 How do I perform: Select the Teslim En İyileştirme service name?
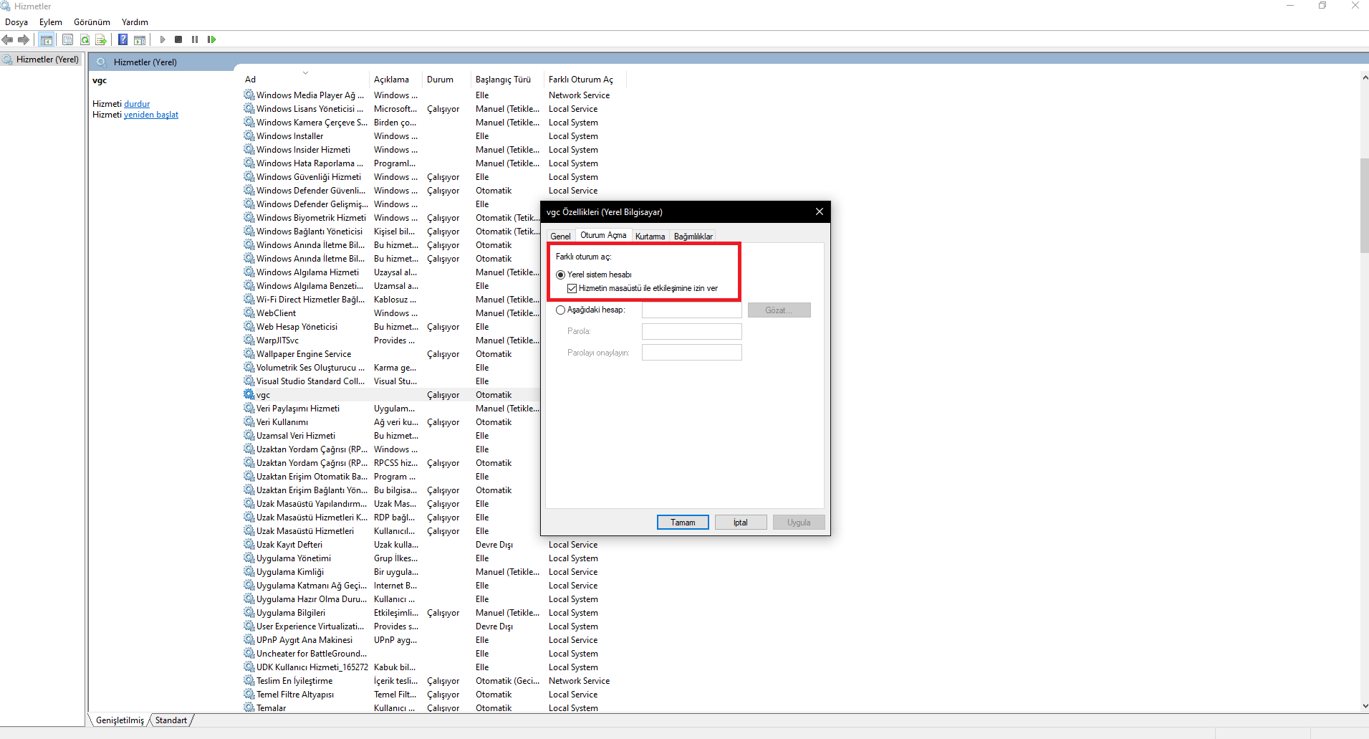coord(294,681)
